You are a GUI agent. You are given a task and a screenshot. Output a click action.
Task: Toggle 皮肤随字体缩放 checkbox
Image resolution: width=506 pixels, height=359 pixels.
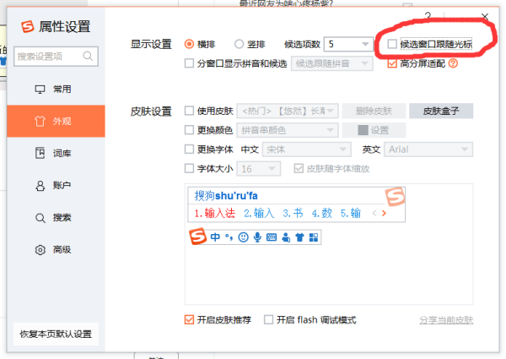tap(299, 168)
